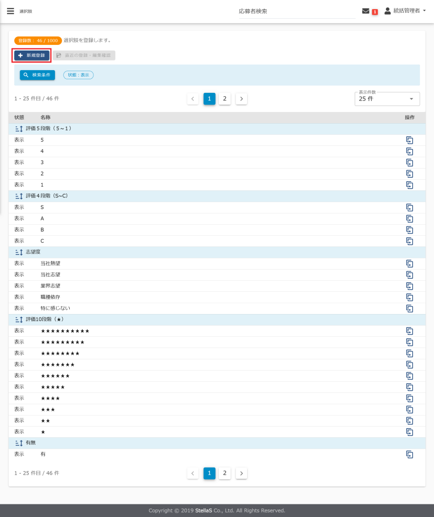Click the 応募者検索 search field

297,11
